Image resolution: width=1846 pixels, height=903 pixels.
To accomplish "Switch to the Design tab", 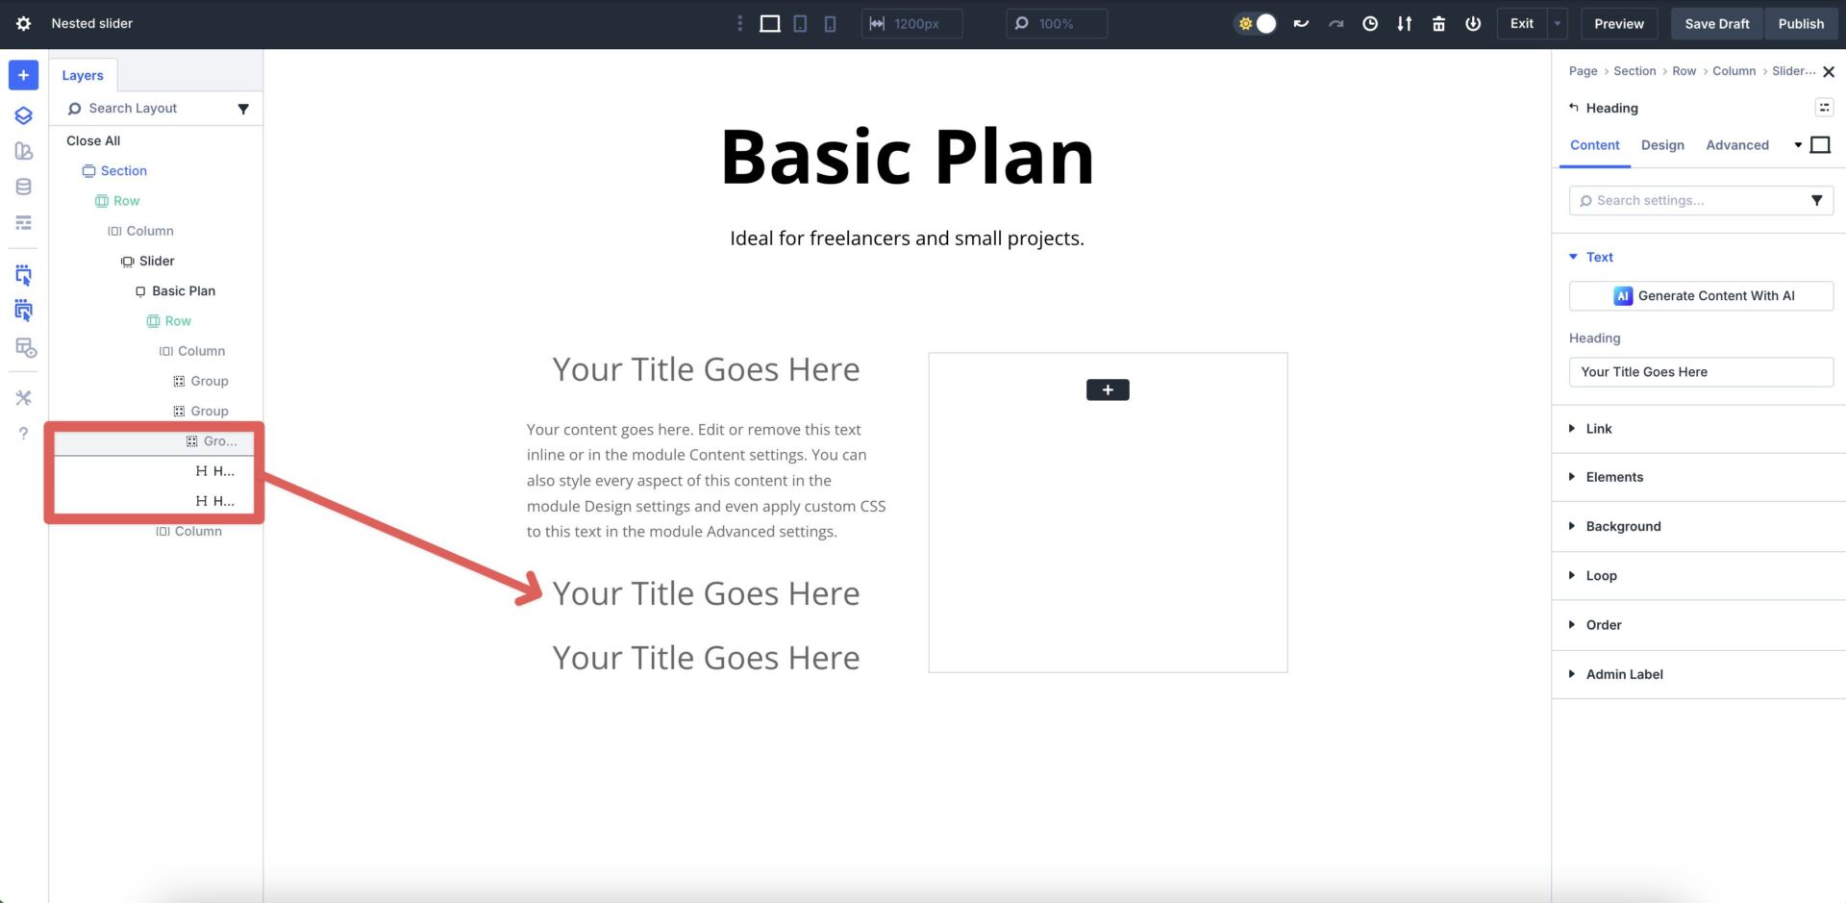I will pos(1661,145).
